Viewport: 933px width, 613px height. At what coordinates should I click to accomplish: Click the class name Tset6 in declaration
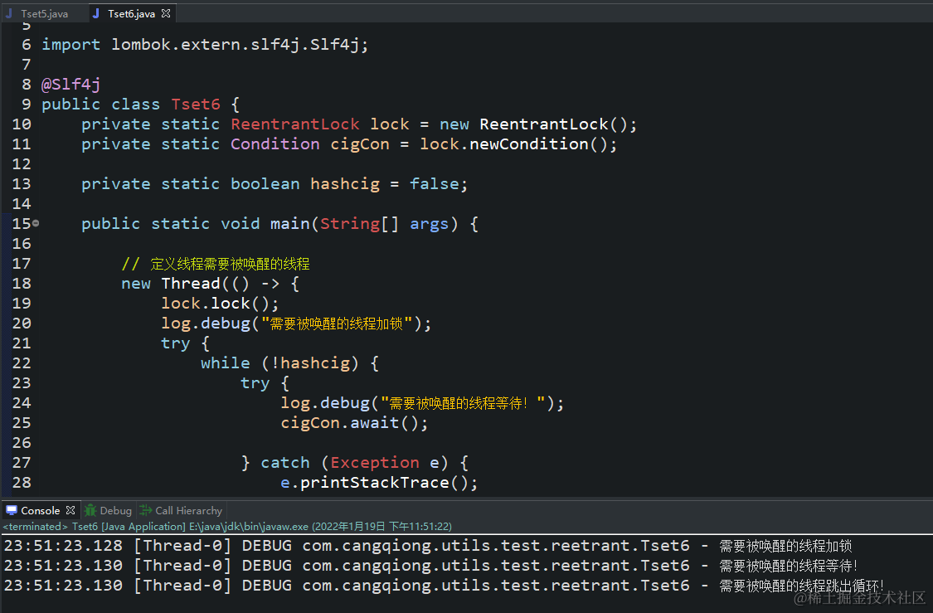196,105
